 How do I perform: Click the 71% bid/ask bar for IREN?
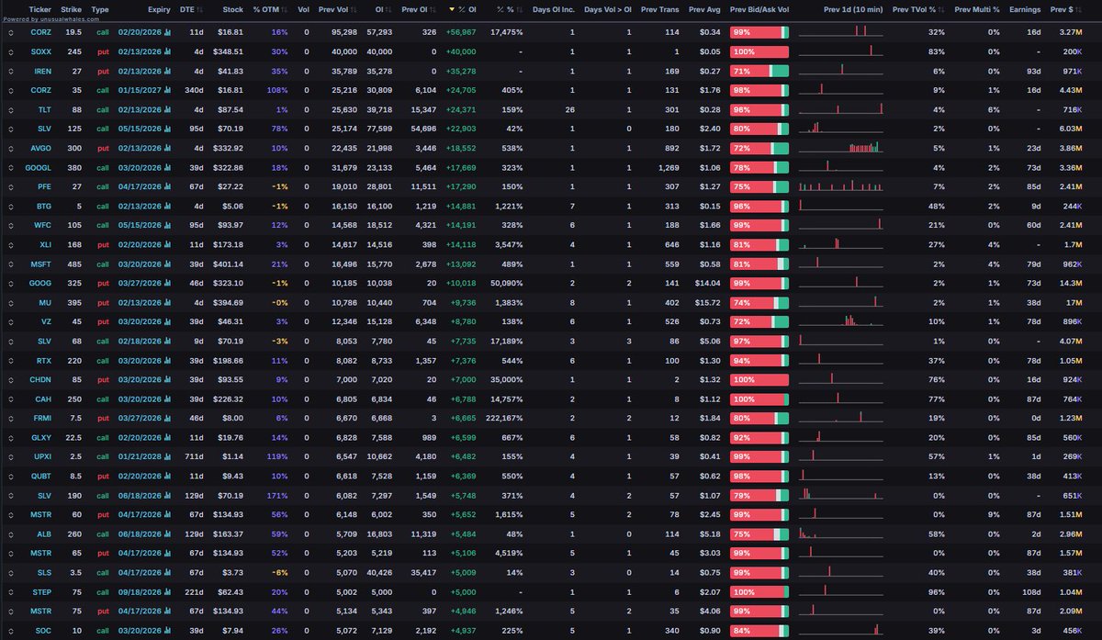759,71
